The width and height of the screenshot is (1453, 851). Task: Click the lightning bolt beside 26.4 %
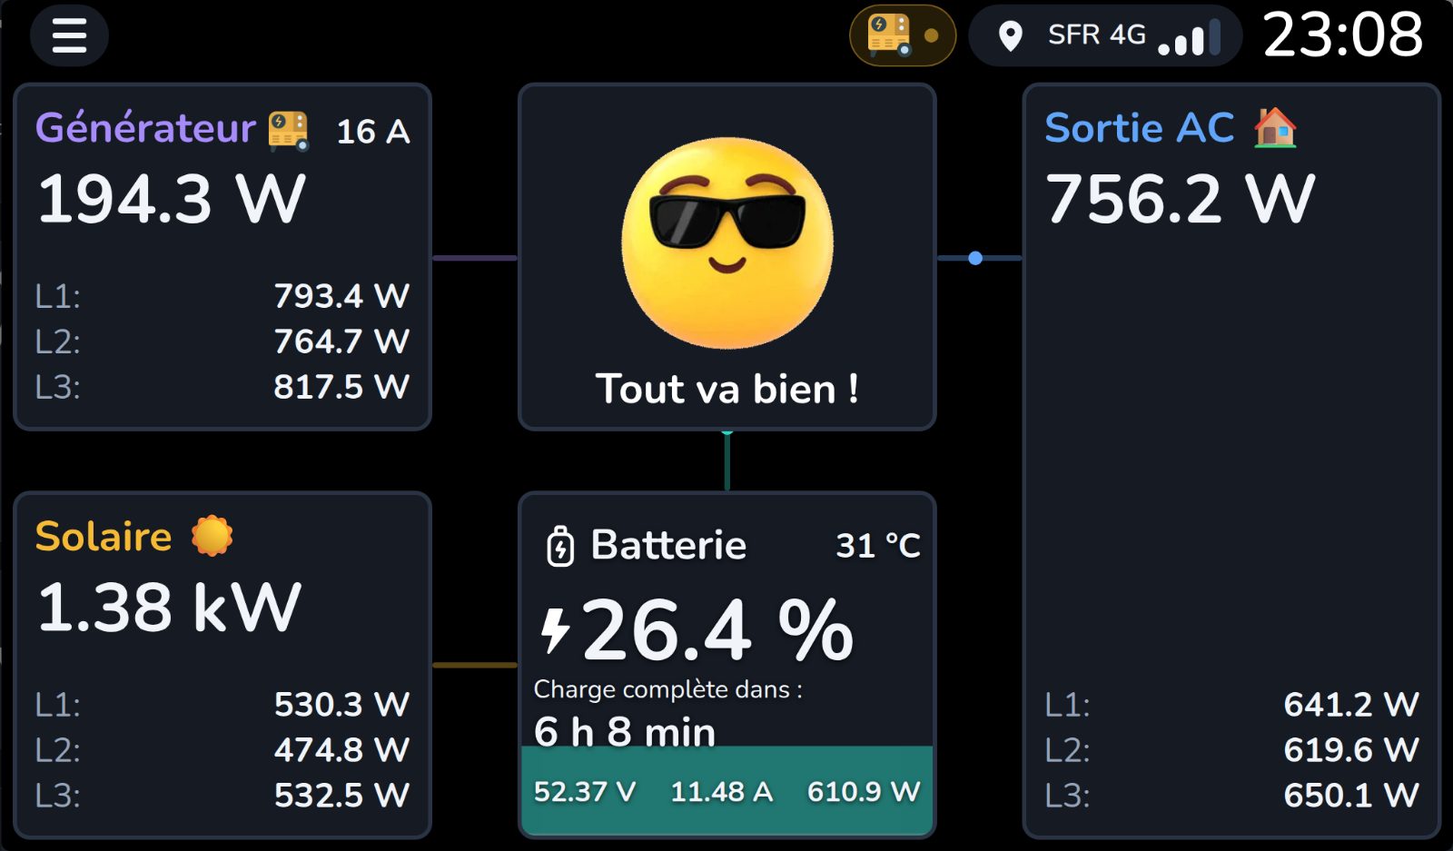tap(555, 630)
